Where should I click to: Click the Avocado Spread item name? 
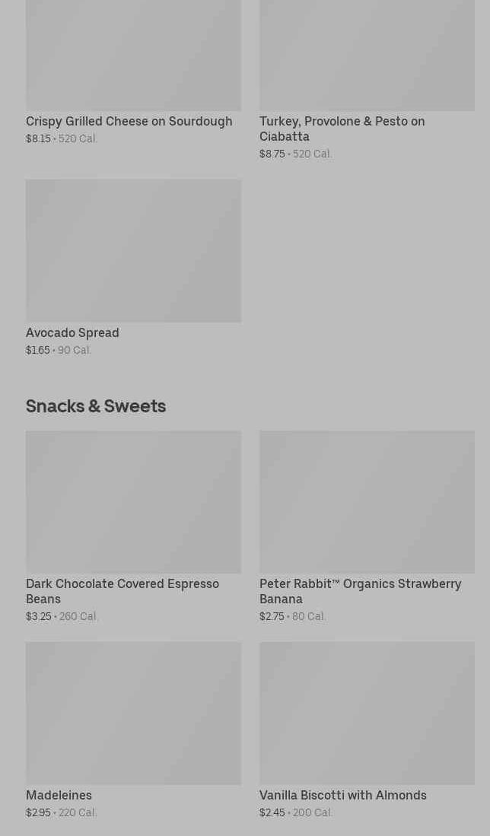pos(72,332)
